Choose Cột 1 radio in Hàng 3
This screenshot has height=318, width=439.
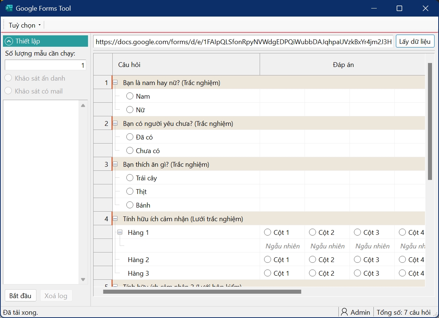tap(268, 273)
